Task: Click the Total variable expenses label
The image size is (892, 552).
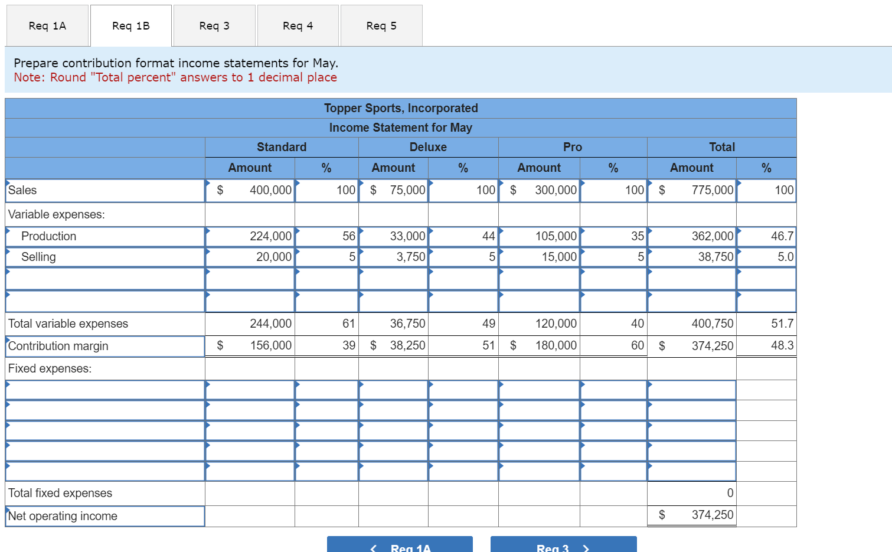Action: click(x=68, y=324)
